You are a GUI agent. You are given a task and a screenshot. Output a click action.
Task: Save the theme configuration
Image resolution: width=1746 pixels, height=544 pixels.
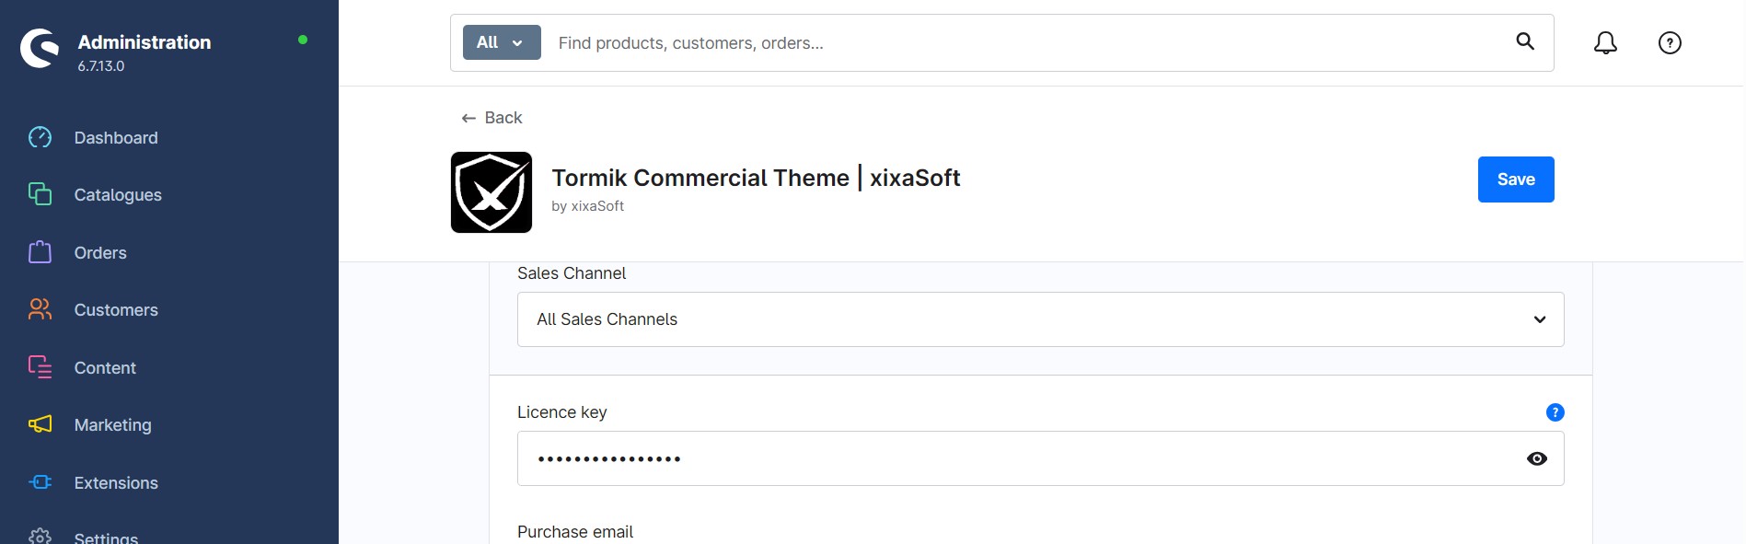[1516, 179]
